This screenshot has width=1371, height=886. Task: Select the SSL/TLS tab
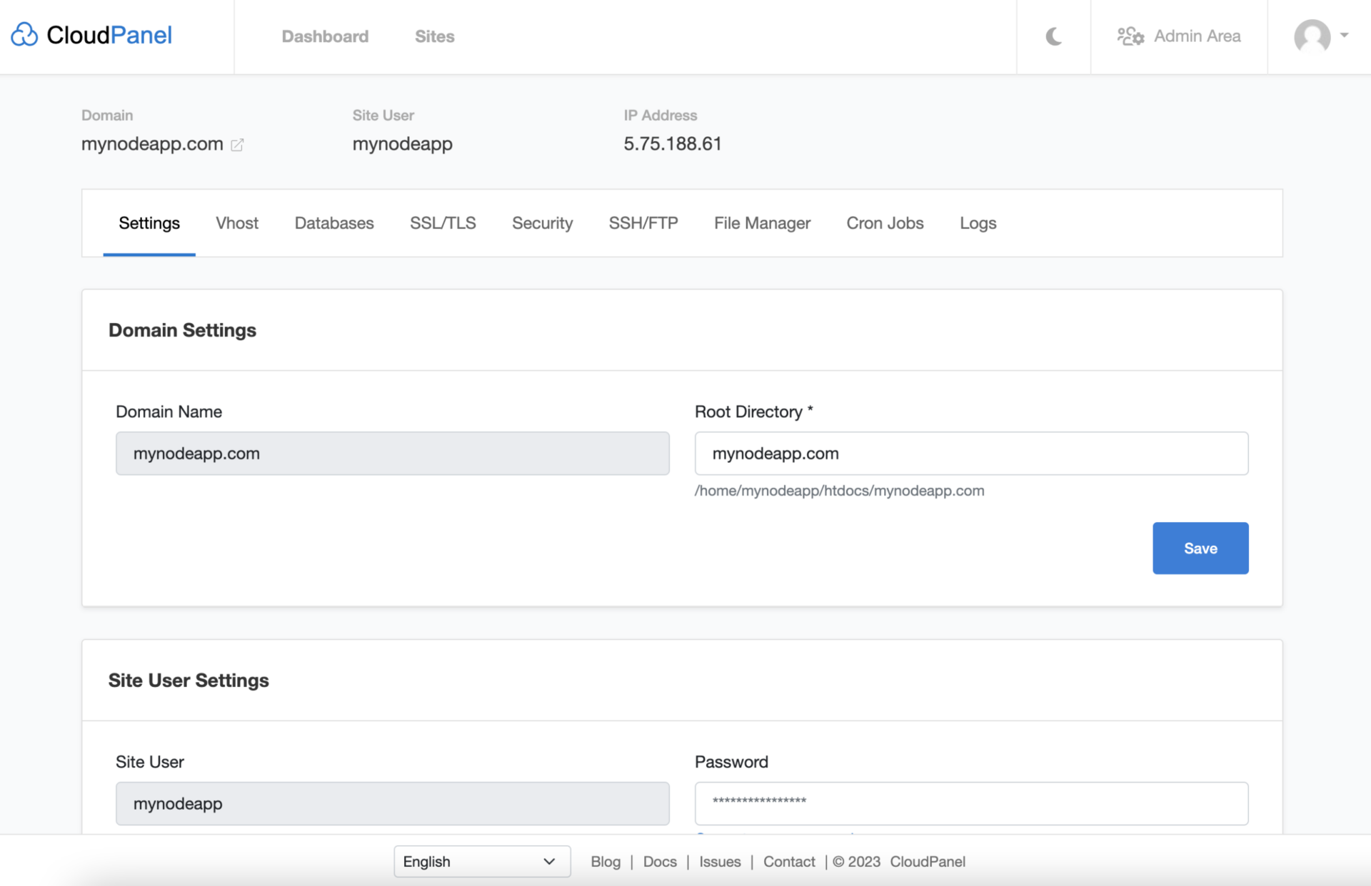tap(443, 223)
